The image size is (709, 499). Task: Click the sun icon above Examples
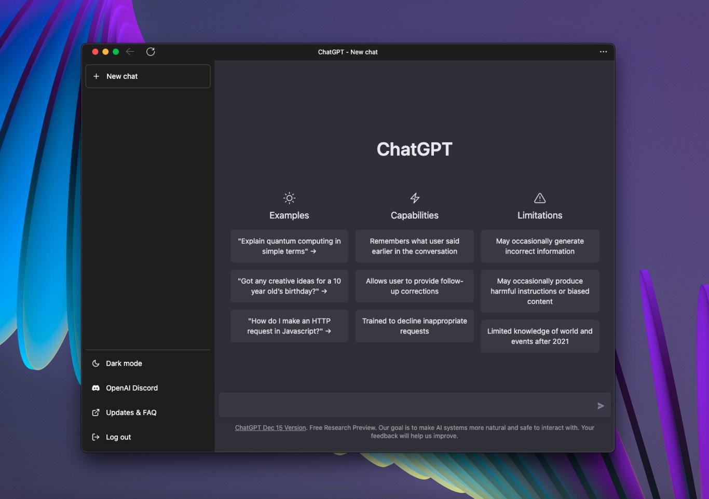click(289, 198)
